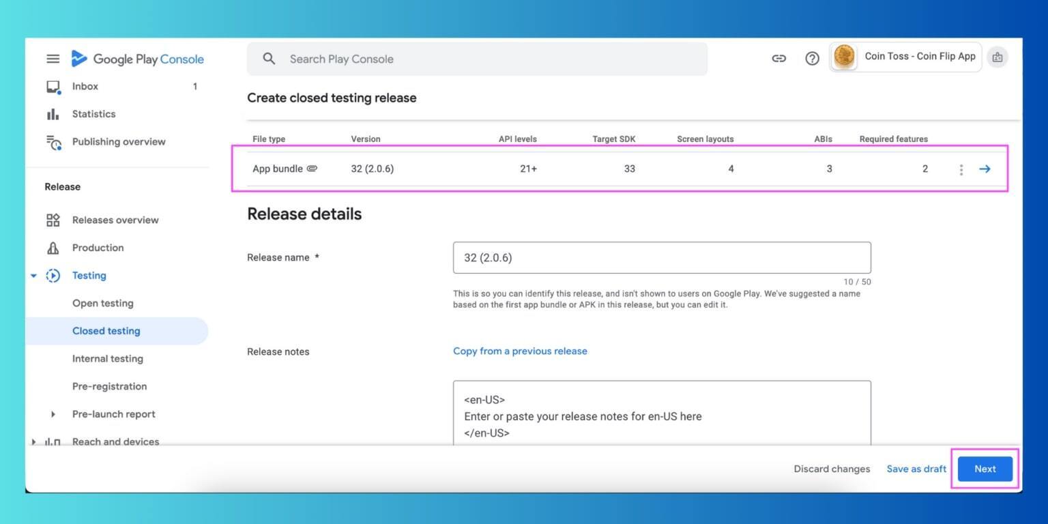
Task: Click the Publishing overview icon
Action: 53,142
